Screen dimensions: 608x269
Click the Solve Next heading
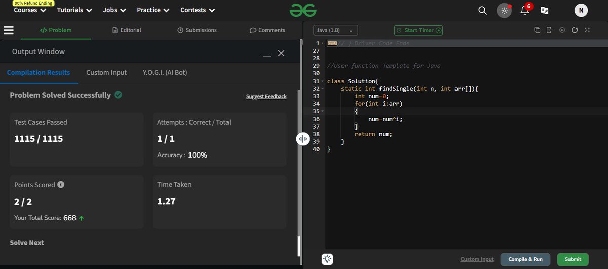pyautogui.click(x=27, y=243)
